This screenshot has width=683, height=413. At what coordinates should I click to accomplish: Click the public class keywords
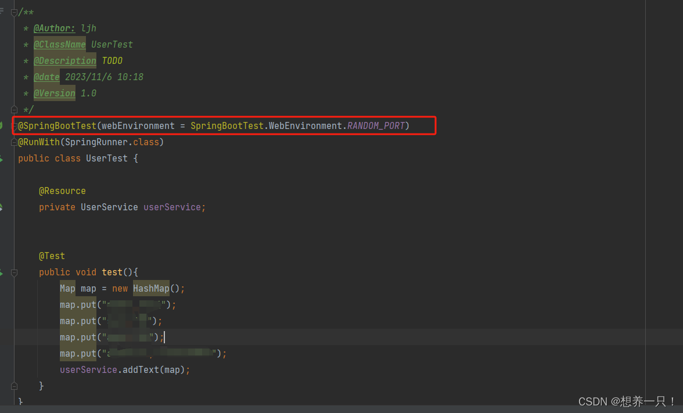(x=49, y=159)
